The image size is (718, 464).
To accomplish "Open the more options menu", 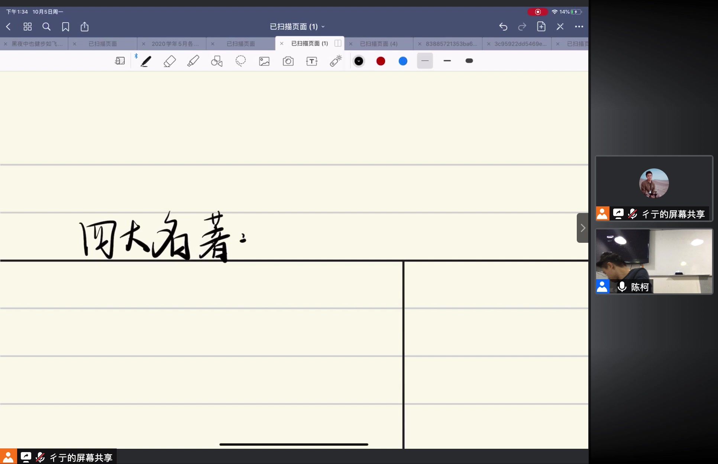I will [x=579, y=27].
